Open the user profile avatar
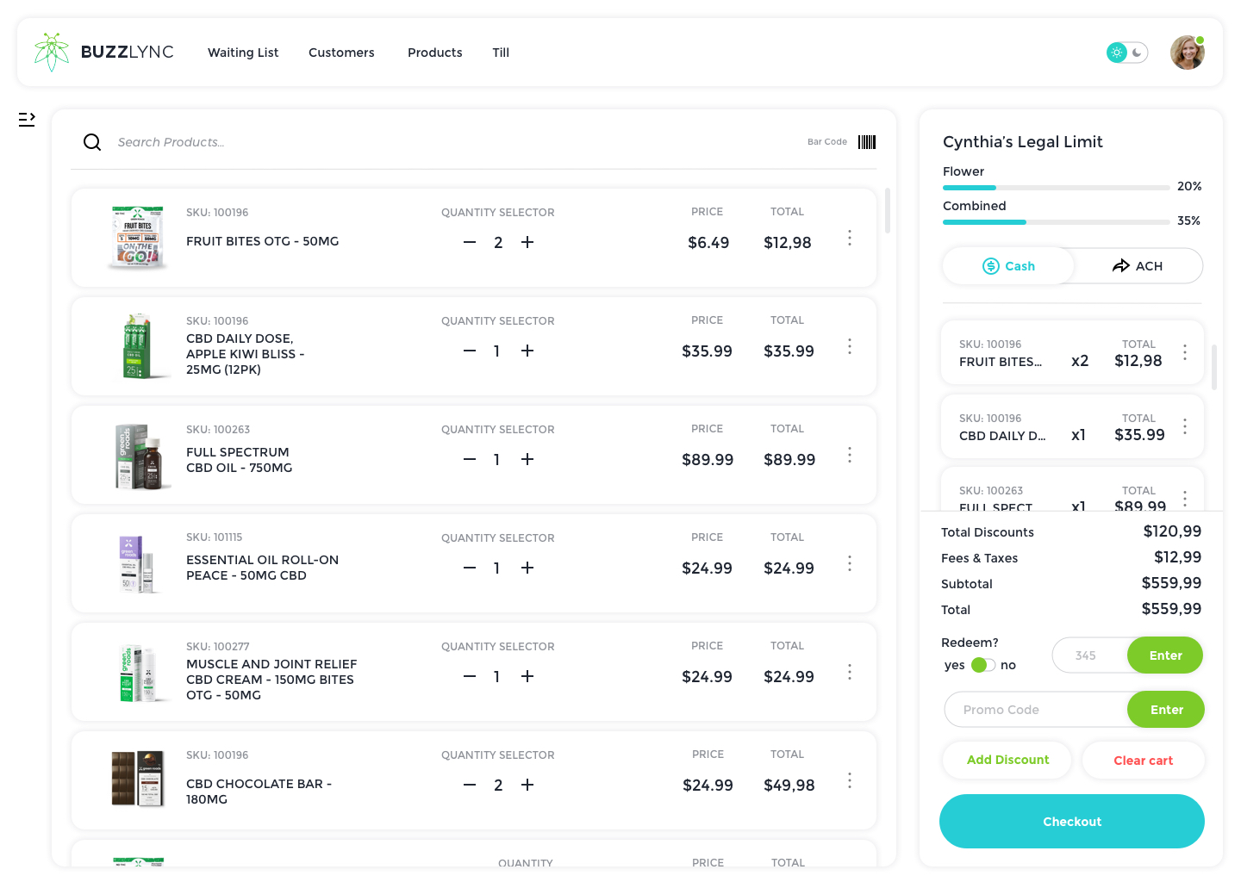 [1187, 53]
